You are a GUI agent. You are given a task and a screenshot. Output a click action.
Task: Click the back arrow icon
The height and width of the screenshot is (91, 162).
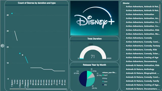pos(3,46)
